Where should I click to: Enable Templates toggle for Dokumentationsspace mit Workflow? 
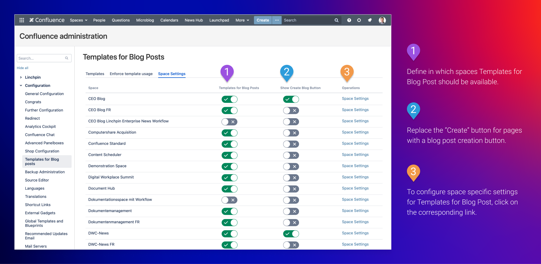tap(229, 200)
